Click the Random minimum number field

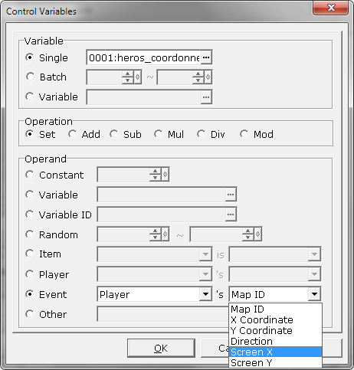point(123,234)
